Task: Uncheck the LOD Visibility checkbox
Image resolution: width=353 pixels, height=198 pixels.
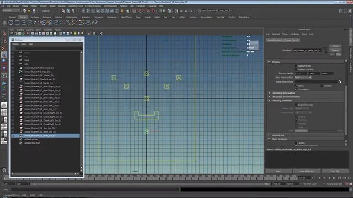Action: 296,89
